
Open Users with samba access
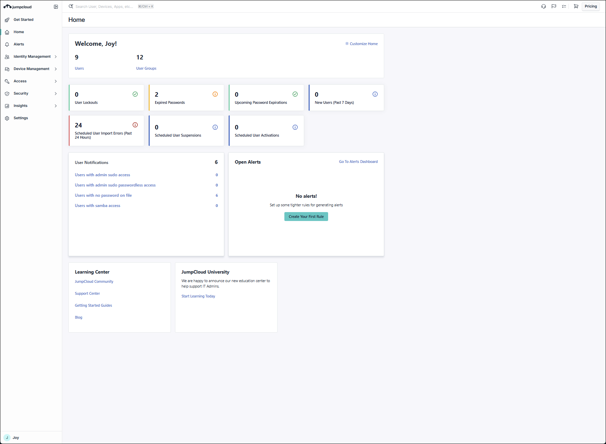97,206
